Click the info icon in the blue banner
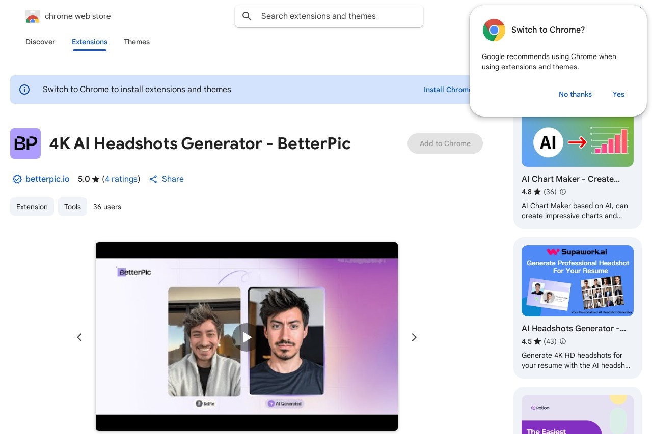Screen dimensions: 652x434 [24, 90]
